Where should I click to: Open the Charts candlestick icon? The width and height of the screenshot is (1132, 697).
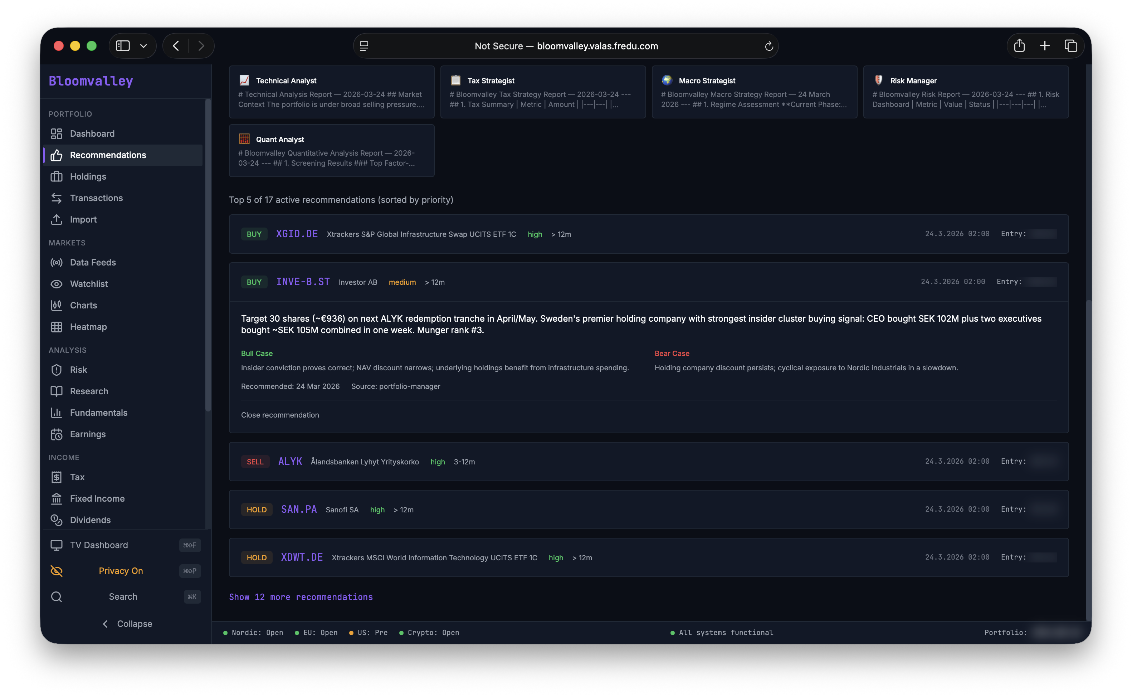[56, 305]
